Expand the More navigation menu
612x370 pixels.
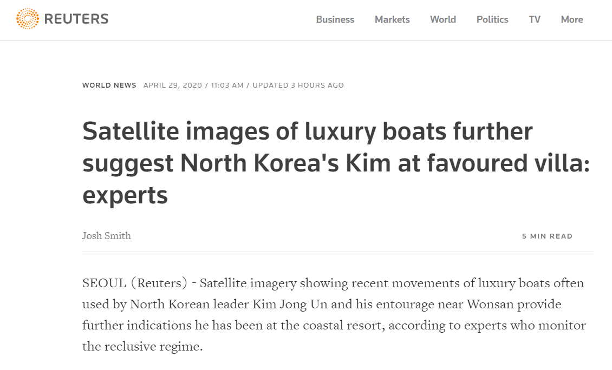coord(572,19)
